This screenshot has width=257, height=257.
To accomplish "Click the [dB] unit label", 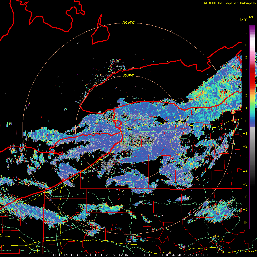I will pos(244,20).
